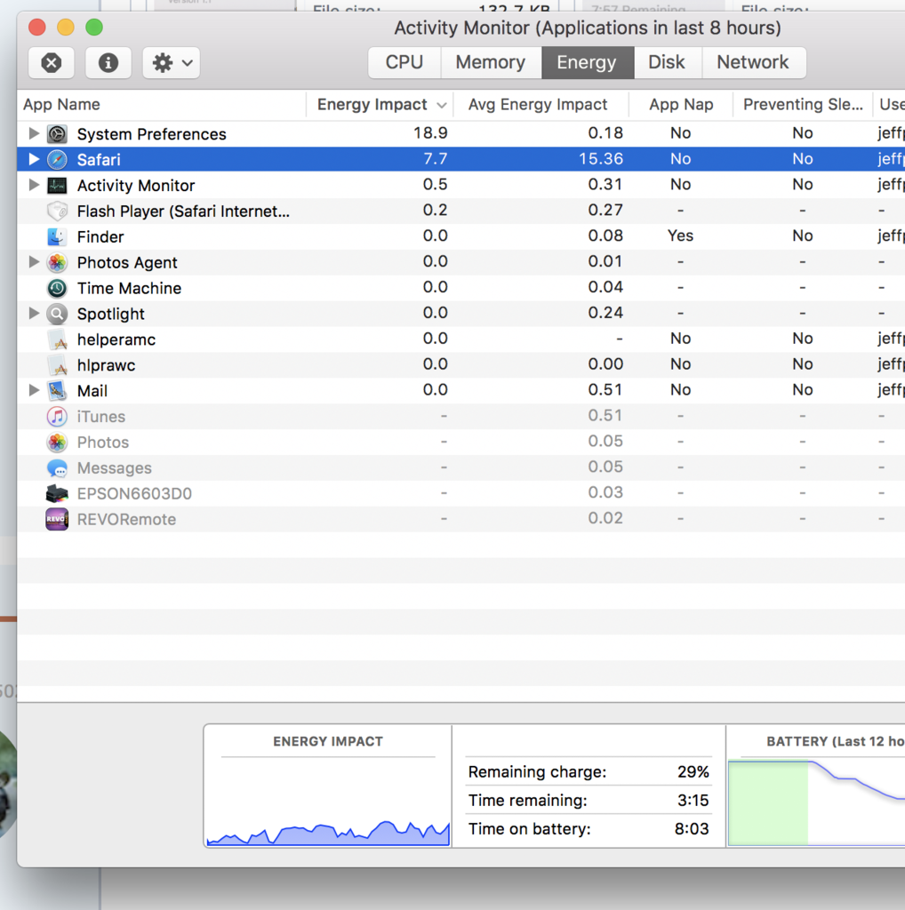Image resolution: width=905 pixels, height=910 pixels.
Task: Open the gear action menu
Action: pos(172,63)
